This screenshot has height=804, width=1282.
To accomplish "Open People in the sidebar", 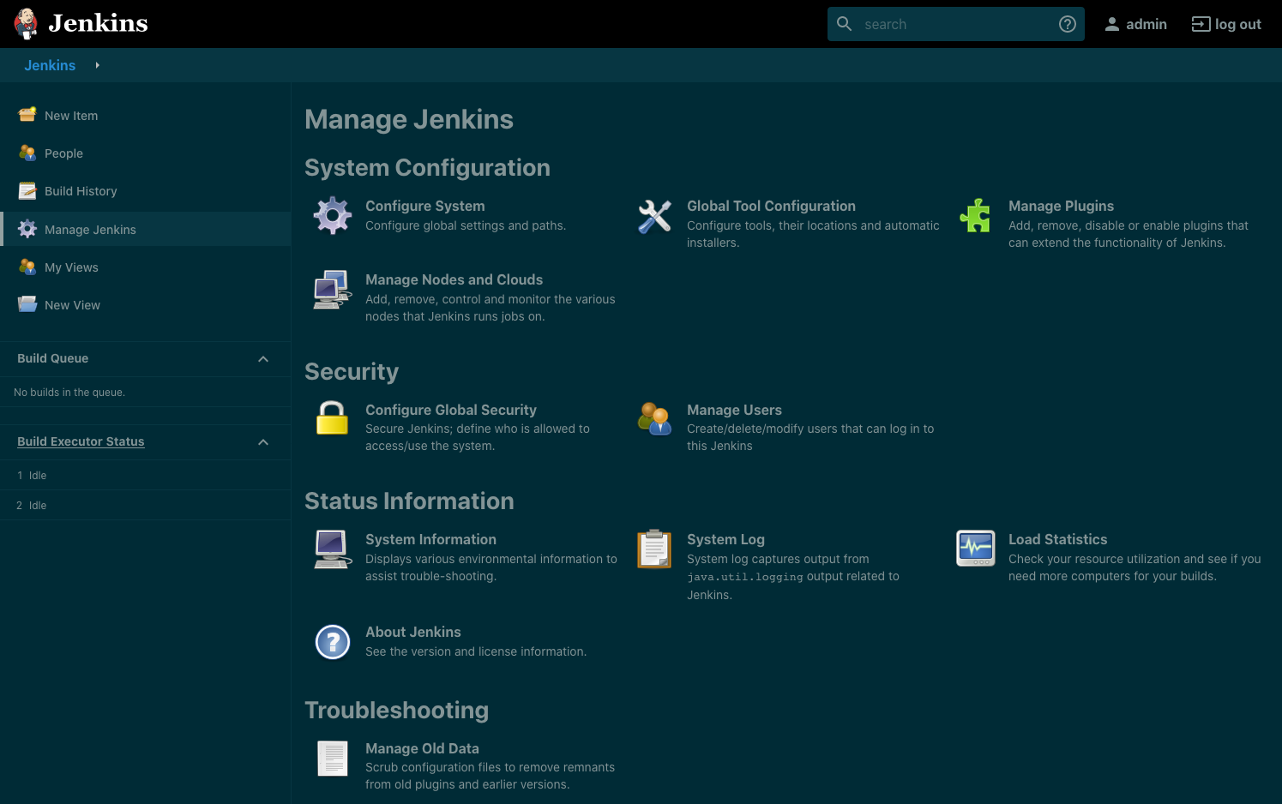I will 63,153.
